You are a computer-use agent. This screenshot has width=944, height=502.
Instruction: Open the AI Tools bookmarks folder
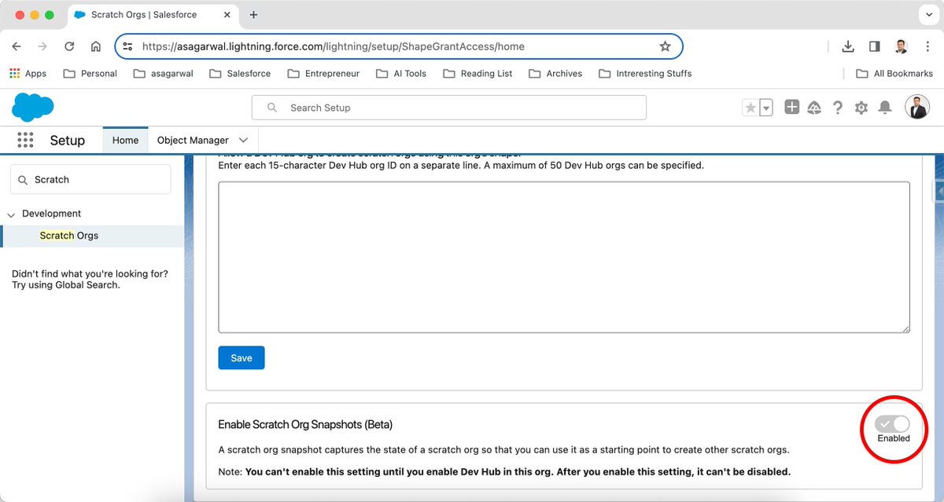coord(401,73)
